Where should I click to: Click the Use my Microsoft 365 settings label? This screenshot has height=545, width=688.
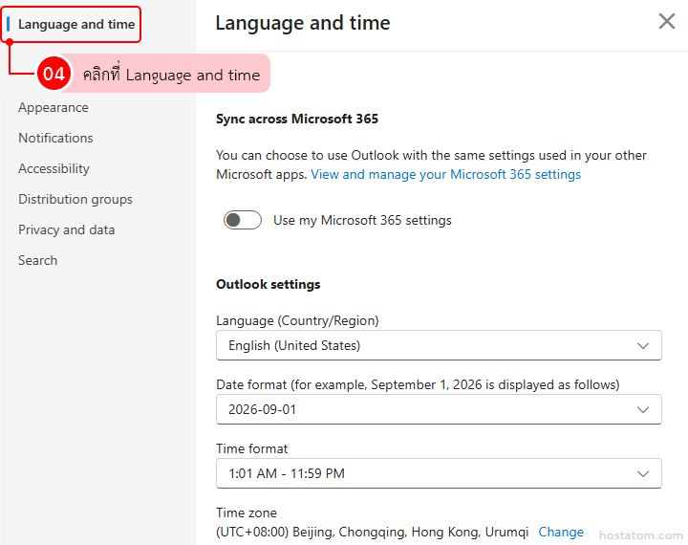[x=362, y=220]
